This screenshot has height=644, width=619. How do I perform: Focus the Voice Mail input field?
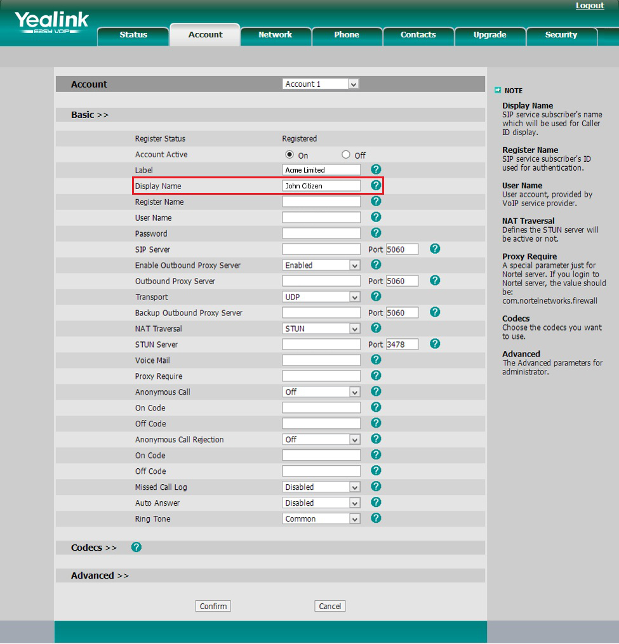321,360
